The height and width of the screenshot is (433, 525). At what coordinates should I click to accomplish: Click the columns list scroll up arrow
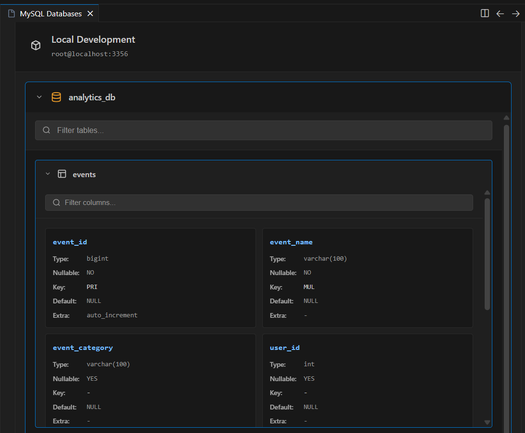tap(487, 192)
